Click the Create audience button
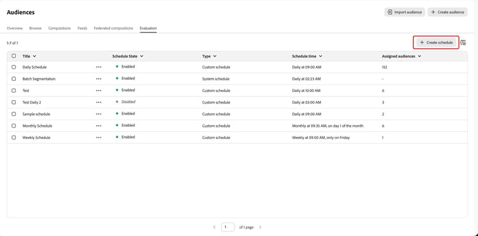Image resolution: width=478 pixels, height=236 pixels. coord(447,12)
